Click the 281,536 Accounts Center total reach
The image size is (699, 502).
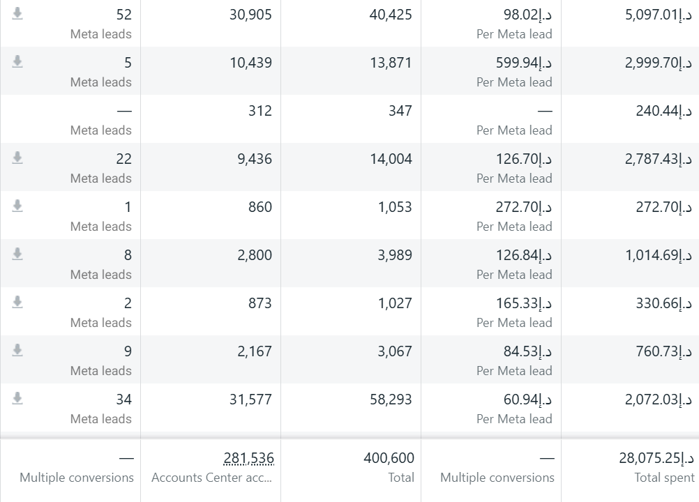pos(249,458)
